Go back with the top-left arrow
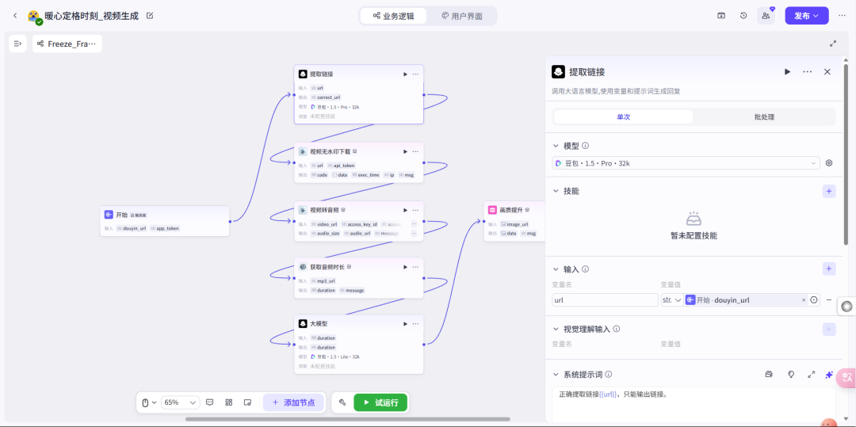Viewport: 856px width, 427px height. (x=15, y=16)
